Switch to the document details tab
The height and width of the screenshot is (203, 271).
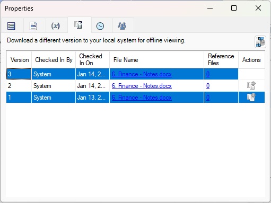[x=33, y=26]
